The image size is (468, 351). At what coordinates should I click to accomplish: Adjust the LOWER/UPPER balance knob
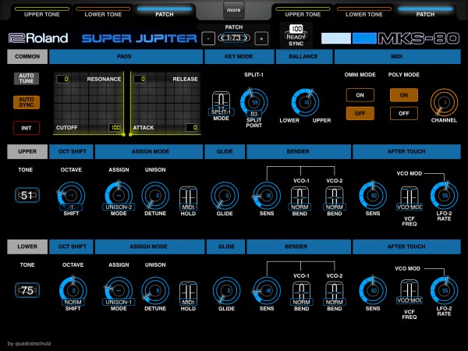coord(305,102)
